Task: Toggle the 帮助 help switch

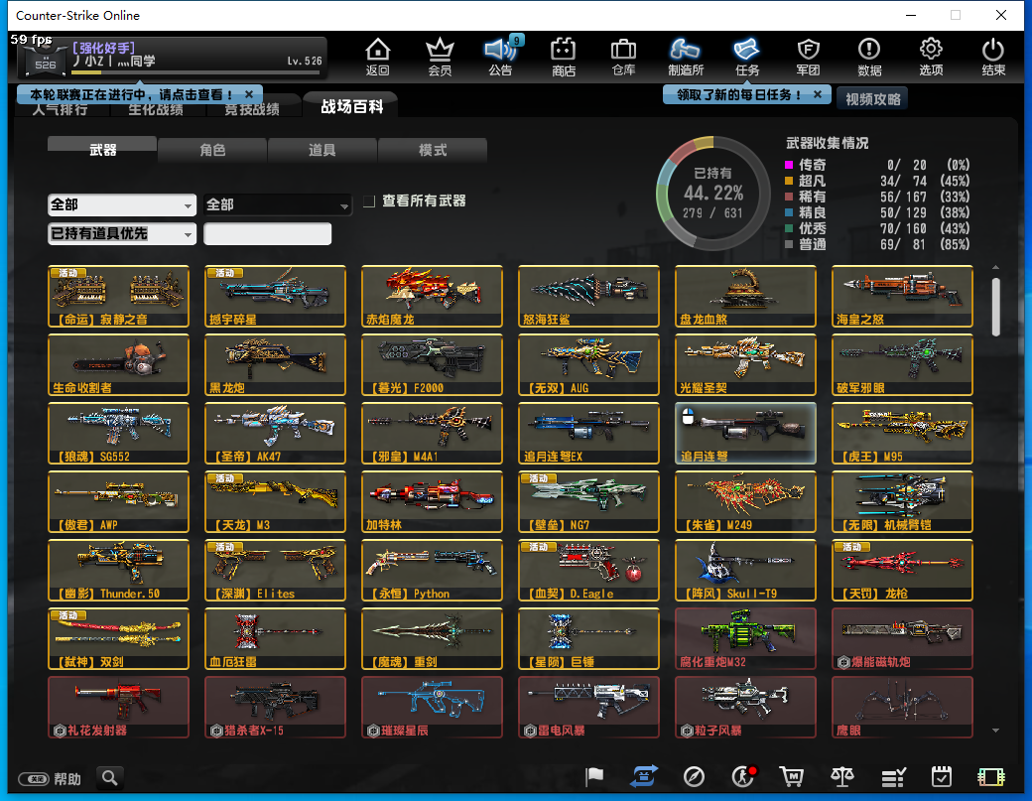Action: tap(34, 779)
